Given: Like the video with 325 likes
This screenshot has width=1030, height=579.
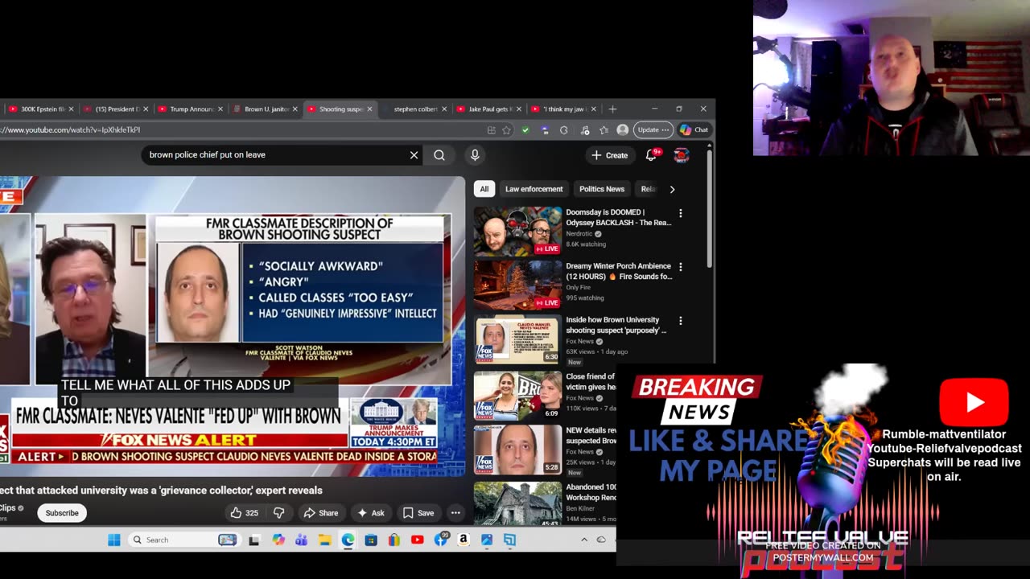Looking at the screenshot, I should pyautogui.click(x=245, y=513).
